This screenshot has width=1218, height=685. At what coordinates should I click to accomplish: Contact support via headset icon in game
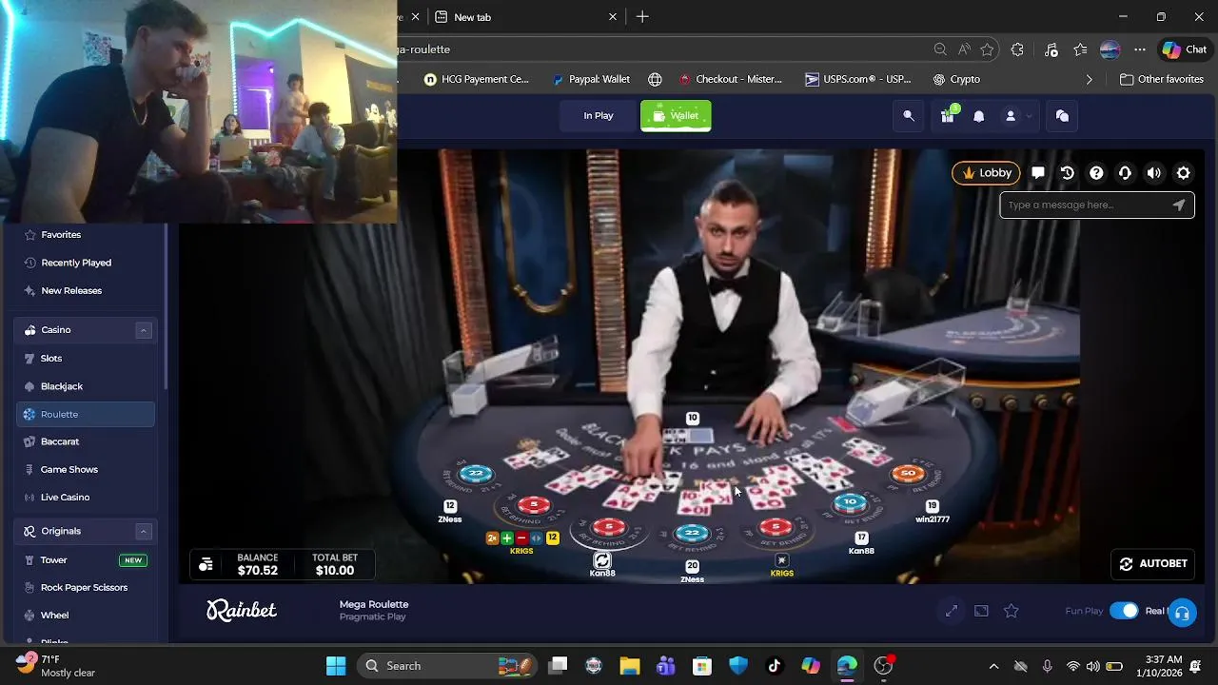(x=1125, y=172)
